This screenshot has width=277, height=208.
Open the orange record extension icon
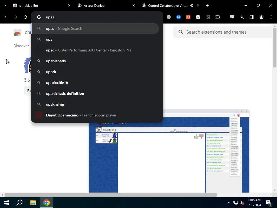click(188, 17)
